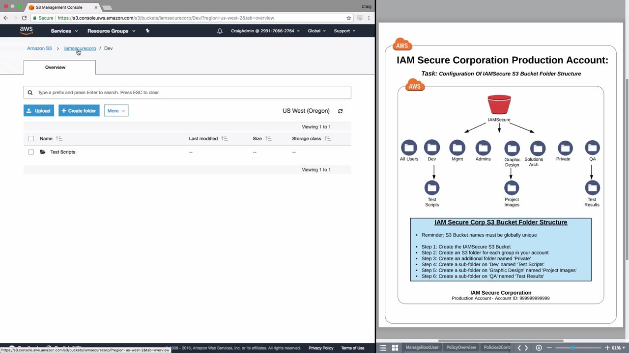Go to iamsecurecorp bucket breadcrumb

80,49
